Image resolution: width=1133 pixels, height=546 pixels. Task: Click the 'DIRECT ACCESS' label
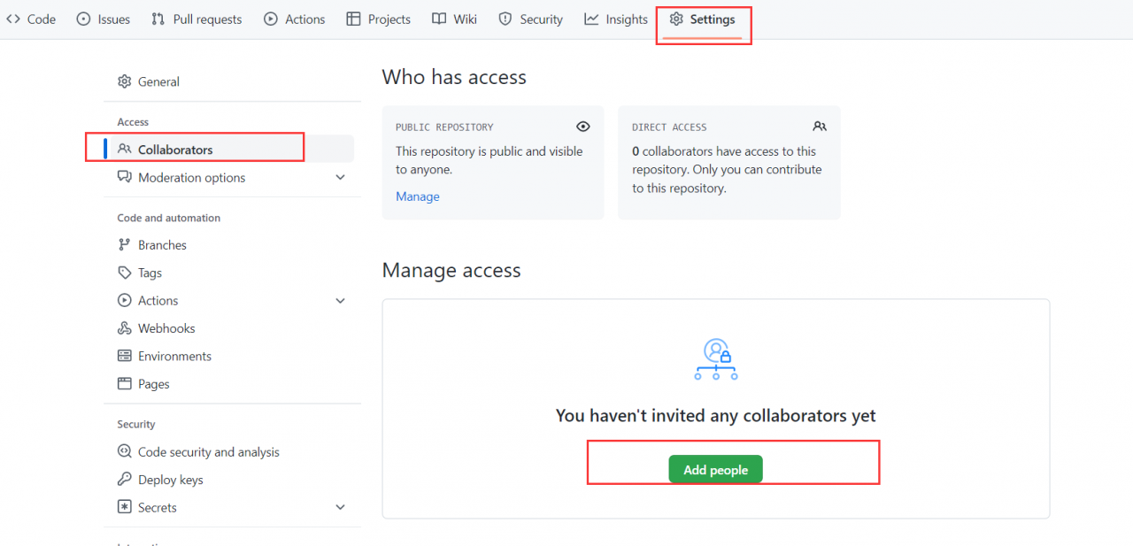[669, 127]
